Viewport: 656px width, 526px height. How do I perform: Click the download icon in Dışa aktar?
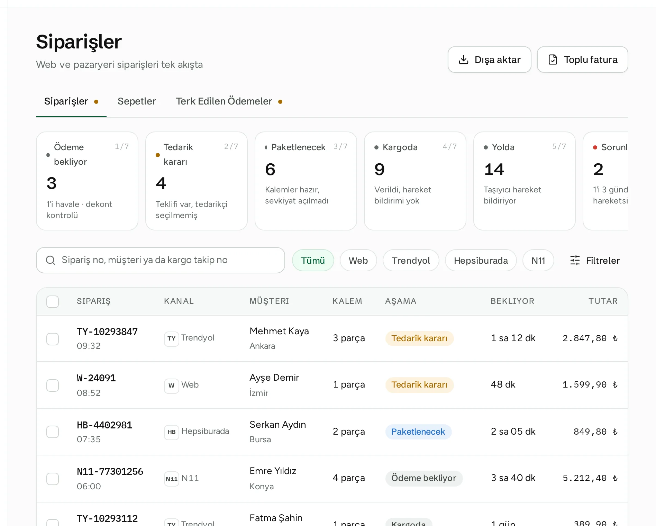(x=463, y=60)
